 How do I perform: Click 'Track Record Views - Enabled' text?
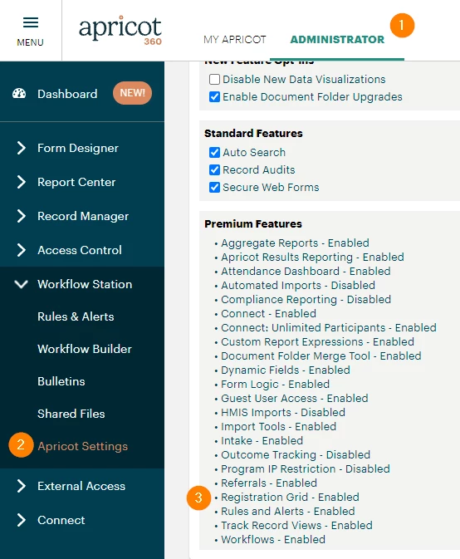(296, 525)
